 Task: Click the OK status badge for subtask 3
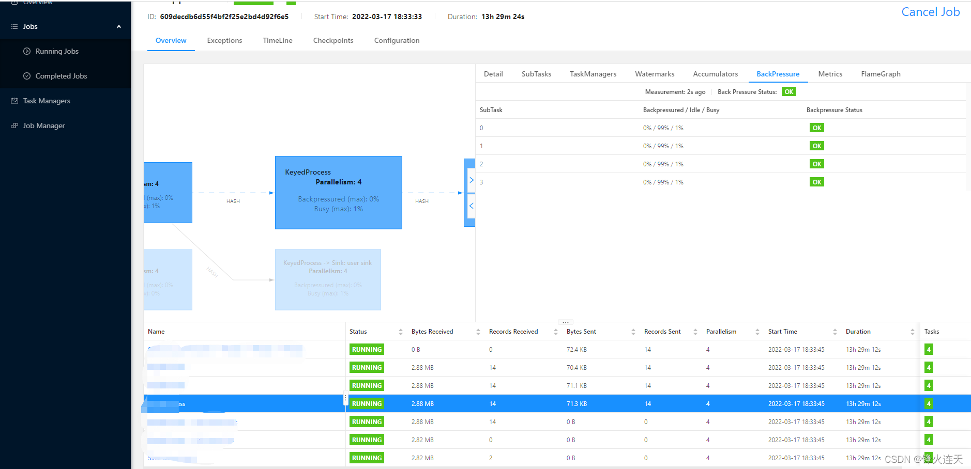coord(817,182)
